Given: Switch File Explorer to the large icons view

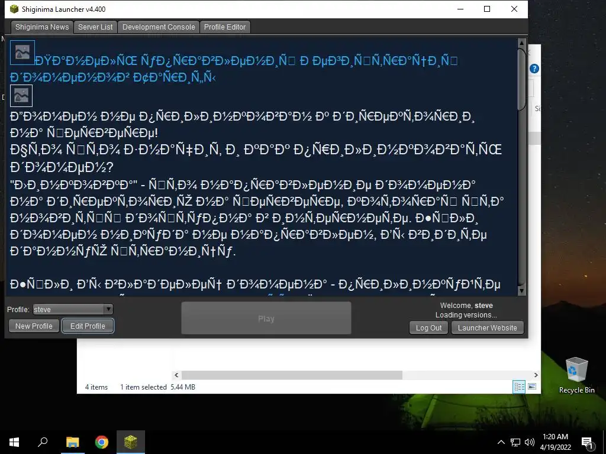Looking at the screenshot, I should click(532, 387).
